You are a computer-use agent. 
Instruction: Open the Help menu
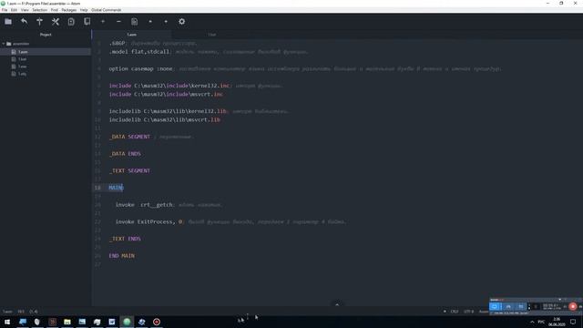pos(84,10)
